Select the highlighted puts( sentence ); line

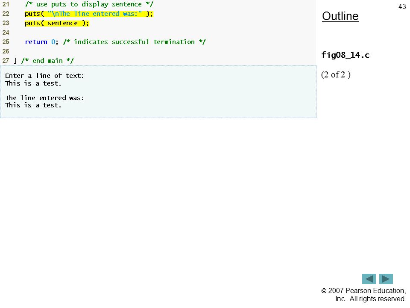(x=57, y=23)
